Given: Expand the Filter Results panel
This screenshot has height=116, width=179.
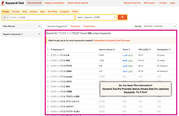Looking at the screenshot, I should [21, 26].
